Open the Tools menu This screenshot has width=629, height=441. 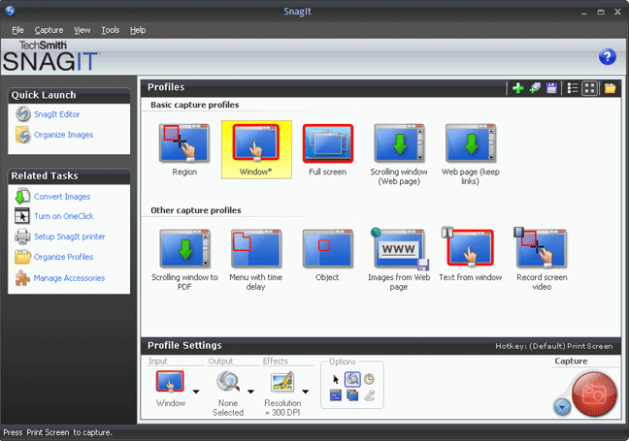pyautogui.click(x=110, y=30)
